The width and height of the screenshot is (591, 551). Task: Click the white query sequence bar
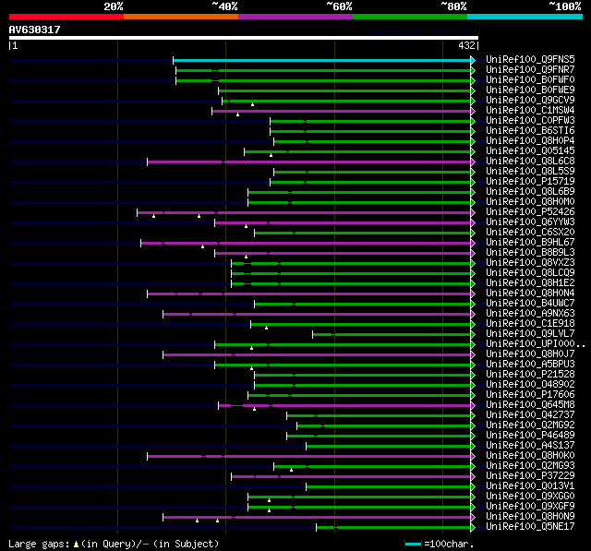click(x=244, y=38)
